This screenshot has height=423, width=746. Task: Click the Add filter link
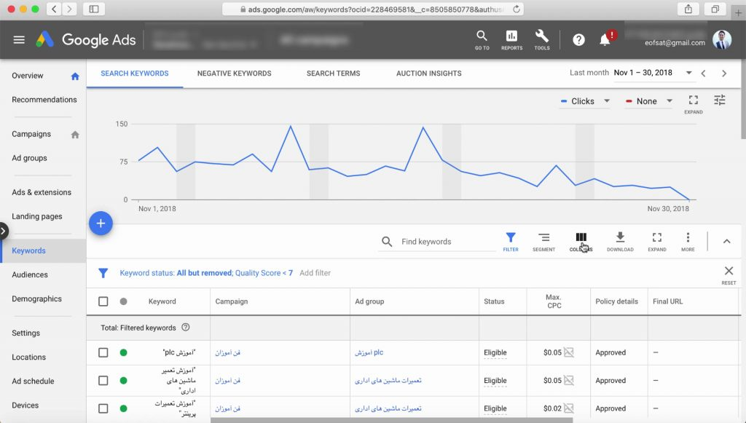point(315,273)
